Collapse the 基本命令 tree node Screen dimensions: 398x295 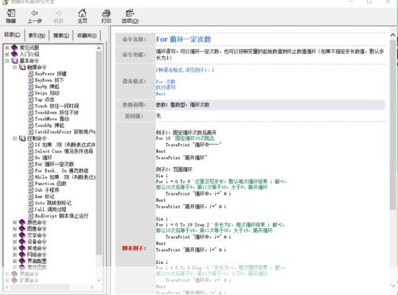[7, 60]
